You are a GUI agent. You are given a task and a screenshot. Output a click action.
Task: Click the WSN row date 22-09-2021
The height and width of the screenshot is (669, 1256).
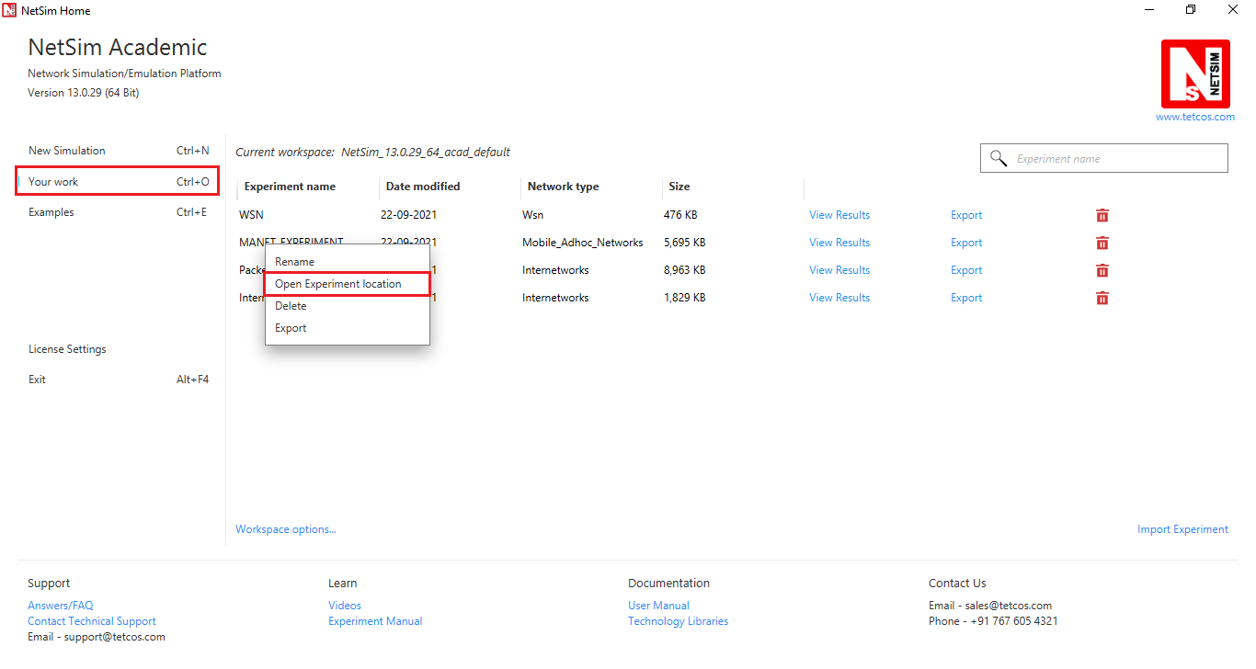tap(408, 215)
